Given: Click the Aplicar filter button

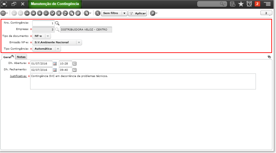Looking at the screenshot, I should (138, 13).
